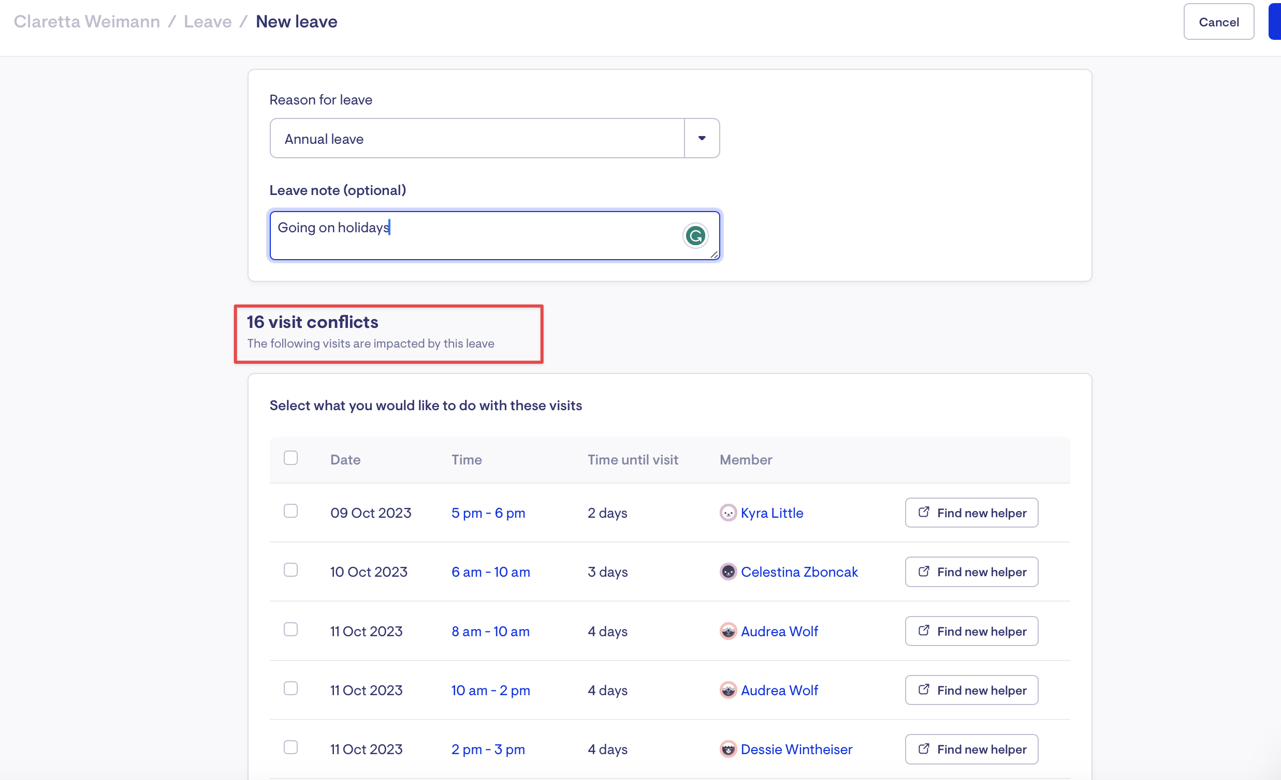Click external-link icon in Celestina Zboncak's row
The height and width of the screenshot is (780, 1281).
coord(923,571)
